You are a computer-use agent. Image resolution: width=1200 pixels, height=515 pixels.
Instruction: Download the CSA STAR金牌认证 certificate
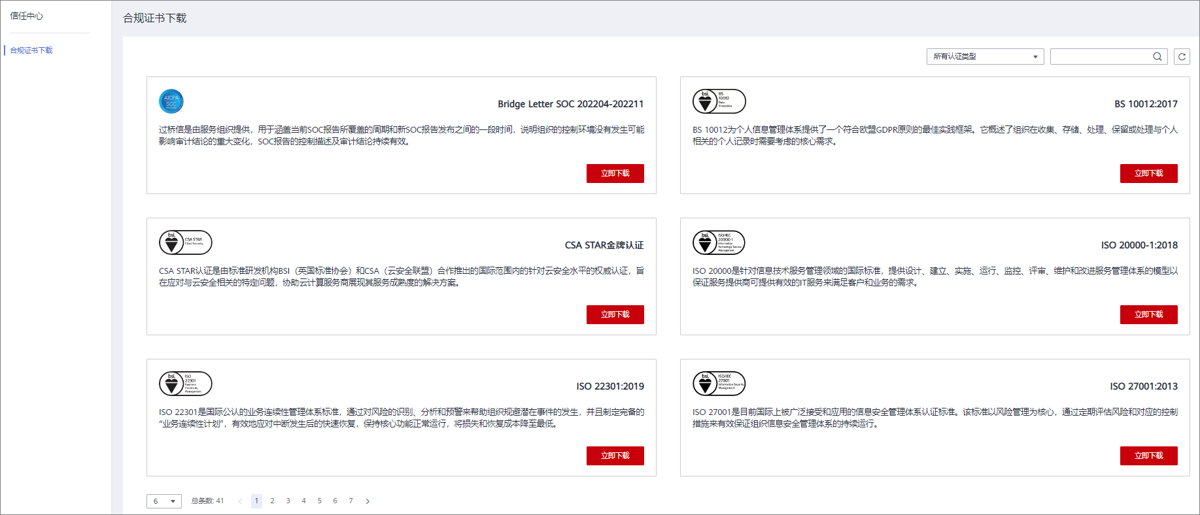coord(615,314)
